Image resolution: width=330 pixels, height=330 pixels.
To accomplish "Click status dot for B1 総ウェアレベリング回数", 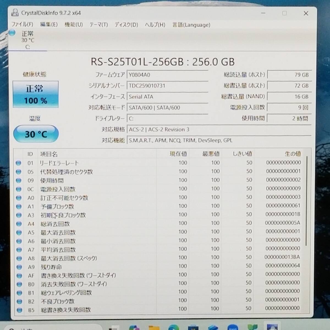I will click(x=19, y=293).
